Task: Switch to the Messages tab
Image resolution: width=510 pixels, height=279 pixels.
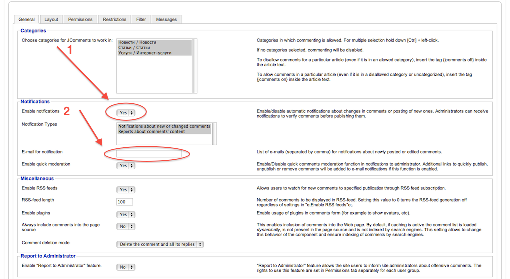Action: point(166,19)
